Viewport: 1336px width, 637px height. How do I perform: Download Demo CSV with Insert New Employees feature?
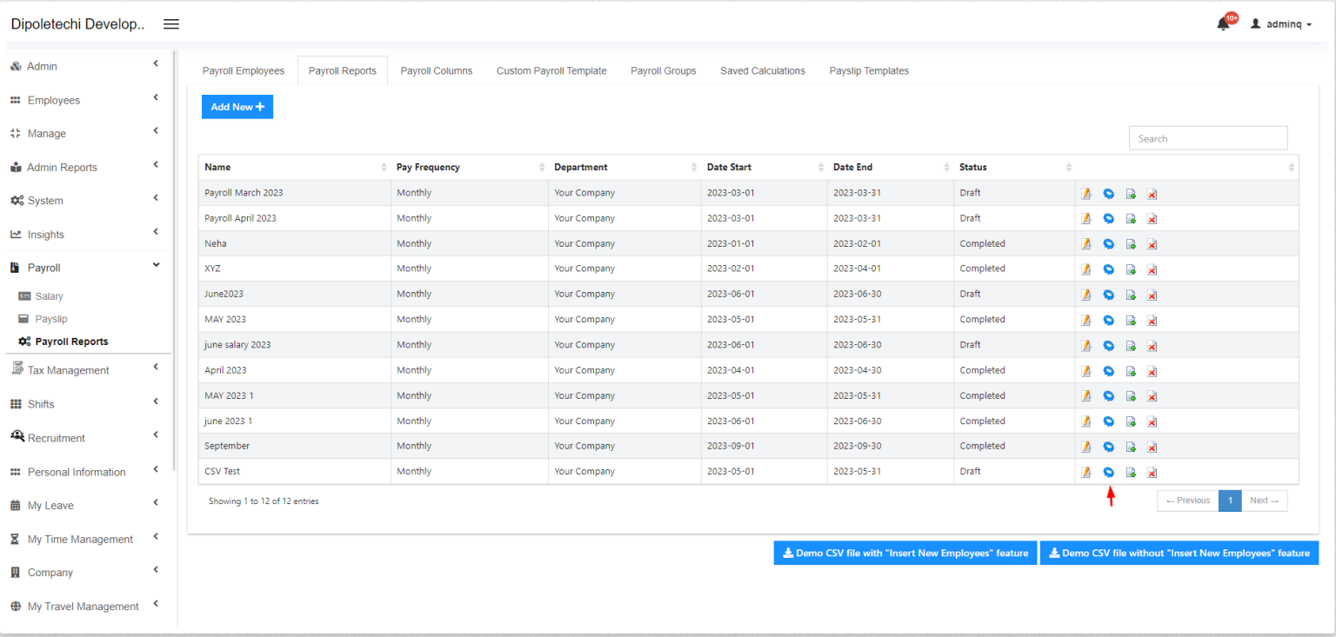(x=905, y=552)
